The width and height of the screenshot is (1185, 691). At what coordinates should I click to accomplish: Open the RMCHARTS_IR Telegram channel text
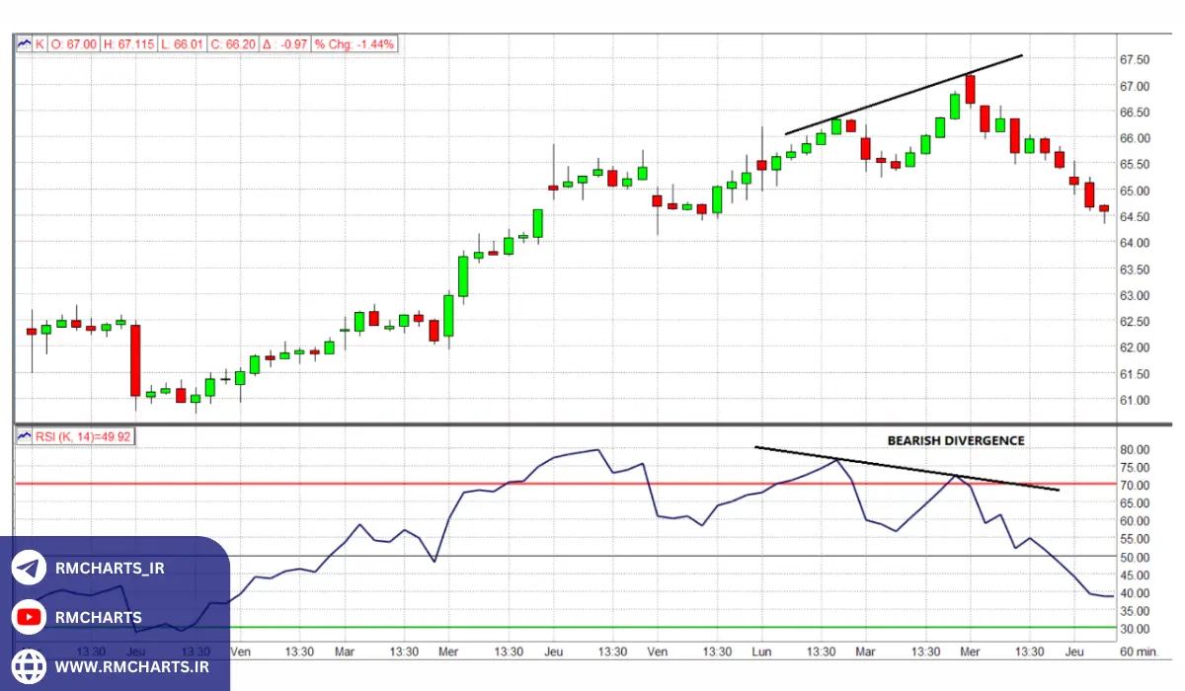(x=110, y=569)
